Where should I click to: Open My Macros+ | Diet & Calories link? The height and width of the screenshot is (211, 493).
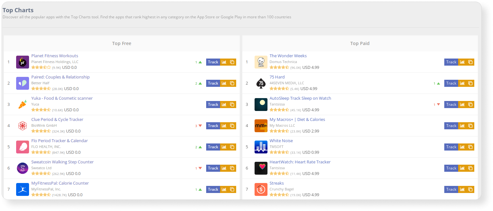[x=297, y=120]
